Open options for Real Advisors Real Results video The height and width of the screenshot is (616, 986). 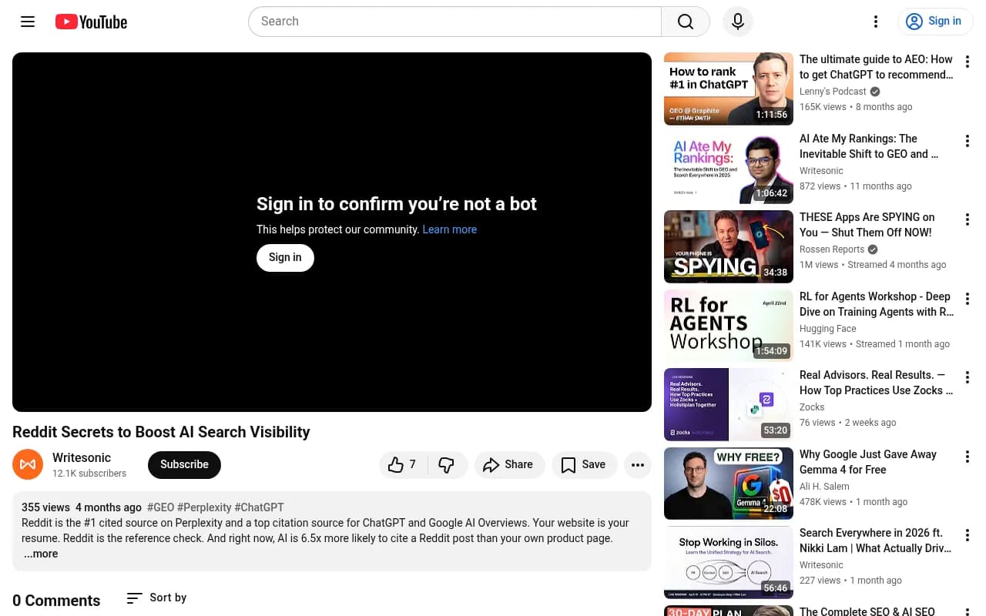[968, 377]
